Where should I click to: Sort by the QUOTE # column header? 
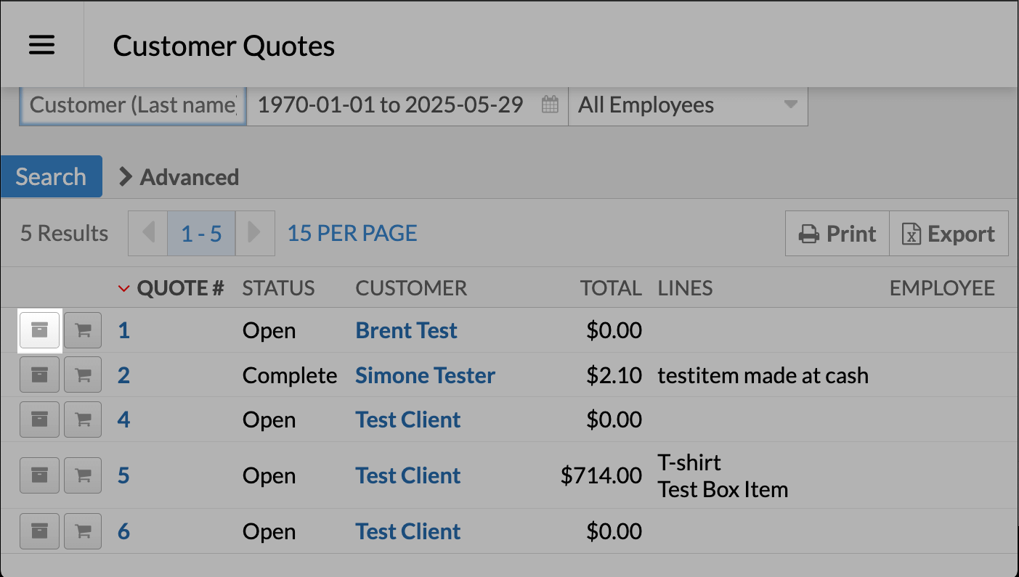pyautogui.click(x=179, y=288)
